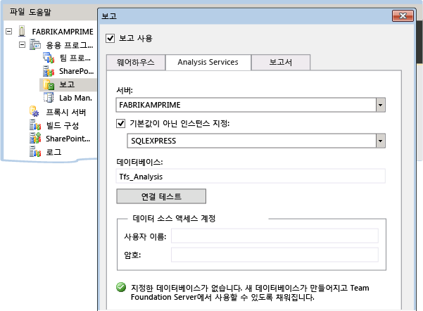Select the 응용 프로그... tree item
This screenshot has height=311, width=423.
(70, 45)
